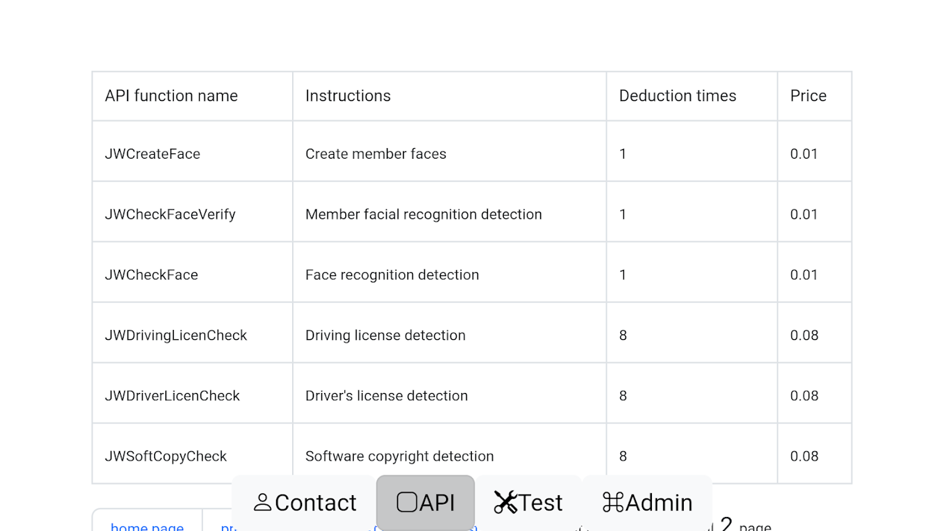The height and width of the screenshot is (531, 944).
Task: Click the JWSoftCopyCheck function name
Action: click(x=166, y=456)
